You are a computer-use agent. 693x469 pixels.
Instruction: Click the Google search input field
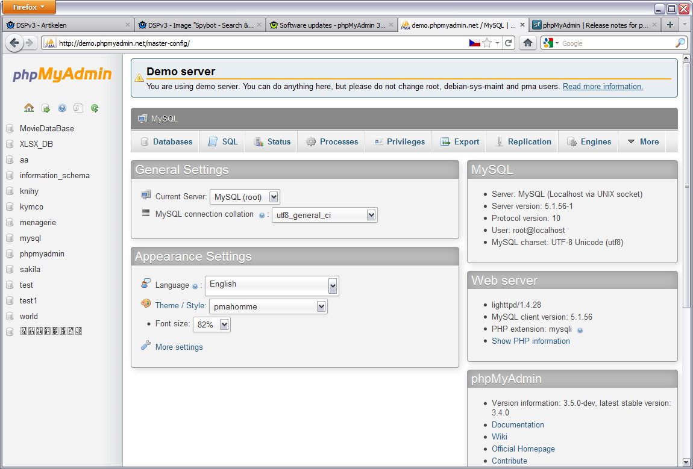click(616, 43)
